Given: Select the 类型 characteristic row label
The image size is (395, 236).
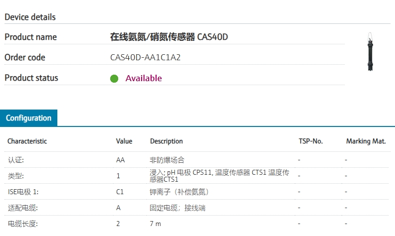Looking at the screenshot, I should click(x=15, y=176).
